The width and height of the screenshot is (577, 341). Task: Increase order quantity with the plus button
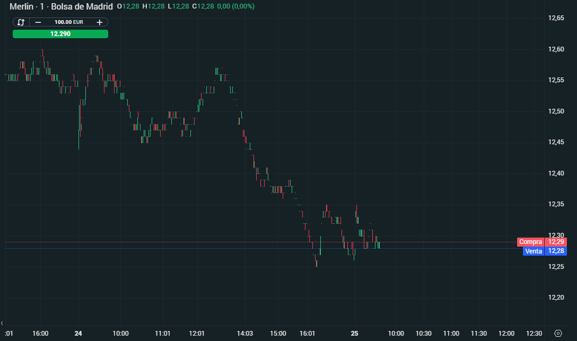[99, 22]
